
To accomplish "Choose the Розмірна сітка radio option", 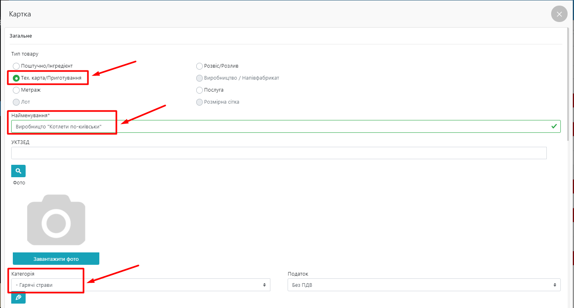I will [199, 102].
